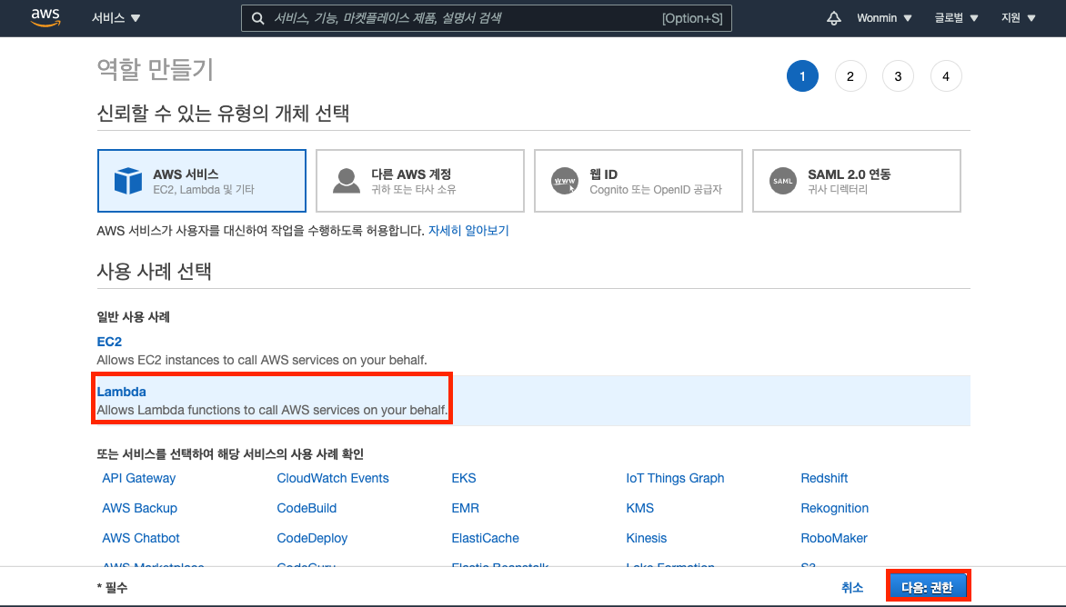Image resolution: width=1066 pixels, height=607 pixels.
Task: Open the notifications bell icon
Action: pos(833,18)
